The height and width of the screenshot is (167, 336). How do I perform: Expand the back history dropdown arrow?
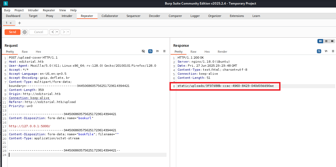pos(57,32)
